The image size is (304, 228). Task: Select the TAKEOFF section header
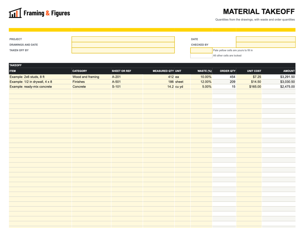pyautogui.click(x=152, y=65)
